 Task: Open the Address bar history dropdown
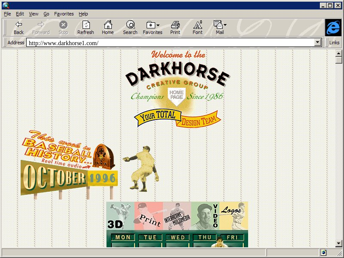(318, 43)
